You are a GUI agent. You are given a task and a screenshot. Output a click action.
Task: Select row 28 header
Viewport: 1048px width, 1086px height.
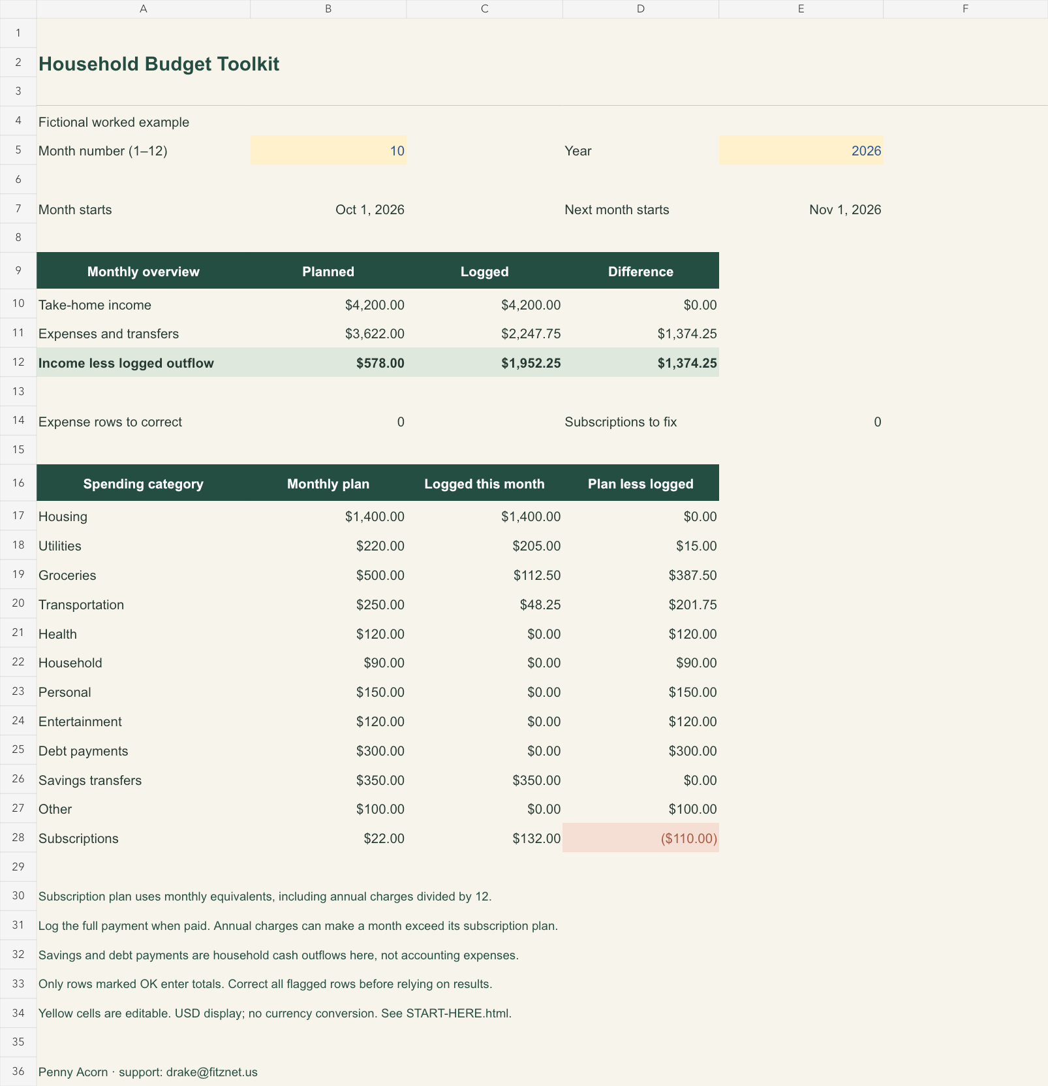click(x=18, y=837)
